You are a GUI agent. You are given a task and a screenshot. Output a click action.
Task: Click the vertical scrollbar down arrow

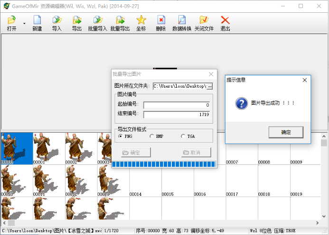[324, 217]
